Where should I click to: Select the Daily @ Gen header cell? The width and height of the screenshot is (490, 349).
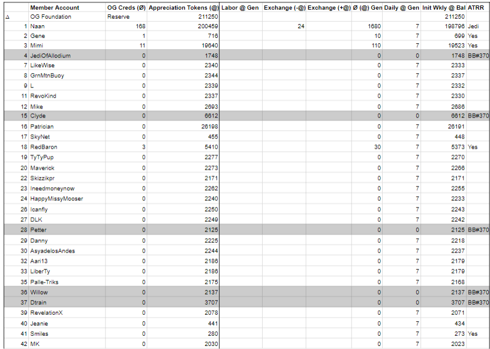click(402, 8)
